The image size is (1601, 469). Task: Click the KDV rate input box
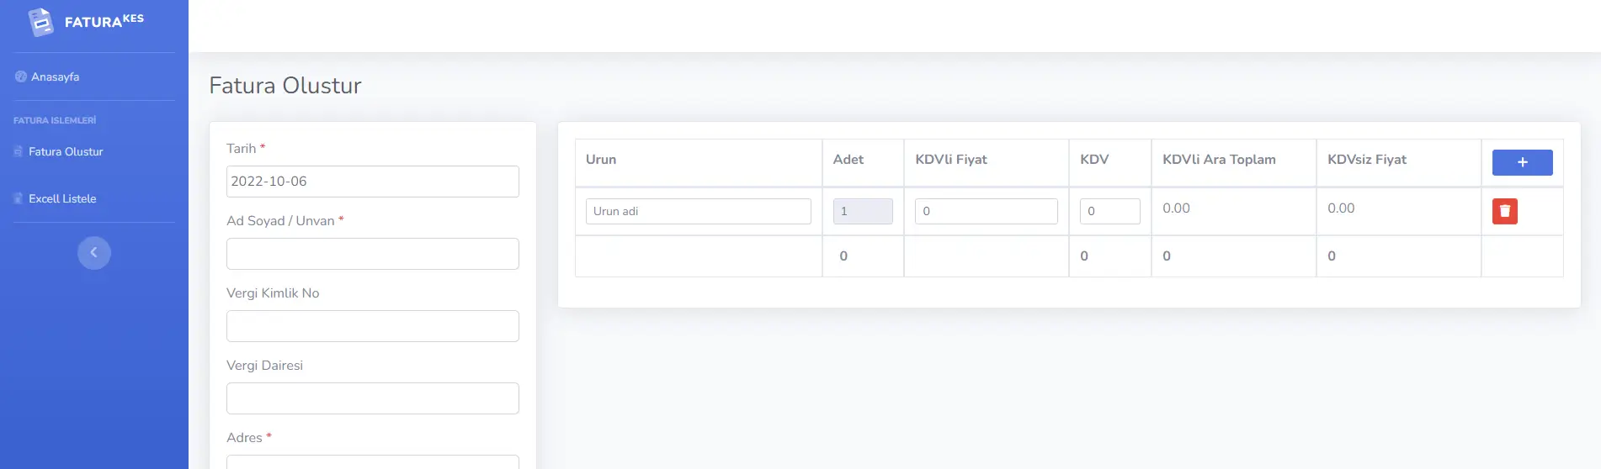click(1109, 211)
